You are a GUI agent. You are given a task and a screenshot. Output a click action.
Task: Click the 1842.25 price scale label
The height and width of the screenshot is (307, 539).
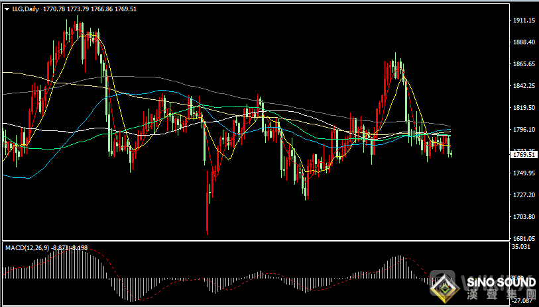tap(524, 86)
